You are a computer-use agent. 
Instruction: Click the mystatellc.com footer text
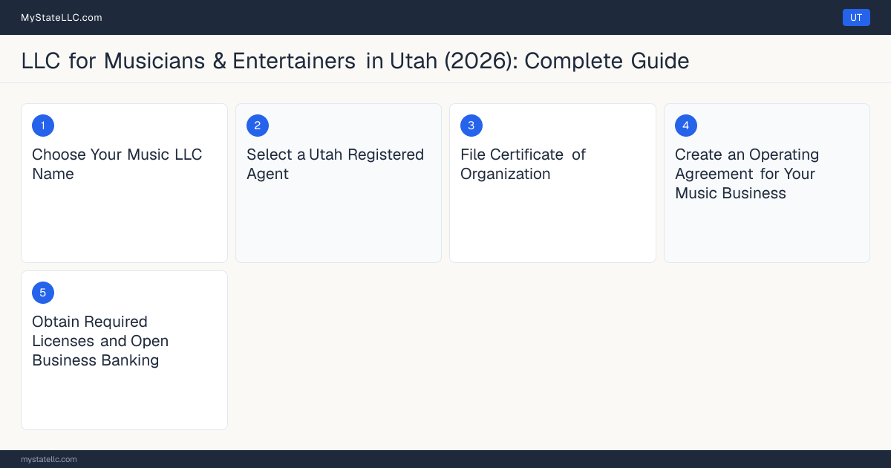pyautogui.click(x=49, y=459)
